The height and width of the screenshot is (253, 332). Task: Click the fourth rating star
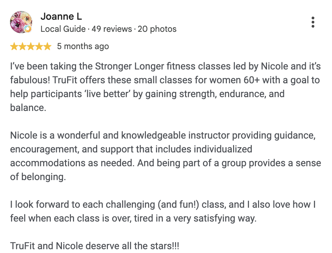click(x=39, y=46)
